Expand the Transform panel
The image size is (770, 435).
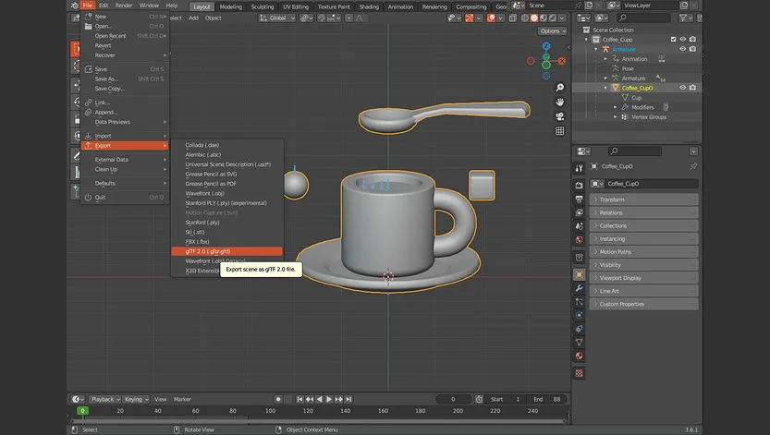[x=643, y=199]
